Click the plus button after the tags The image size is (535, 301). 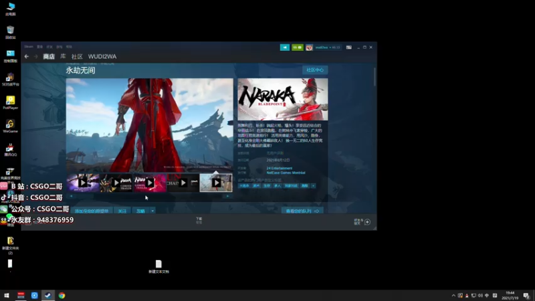tap(313, 186)
